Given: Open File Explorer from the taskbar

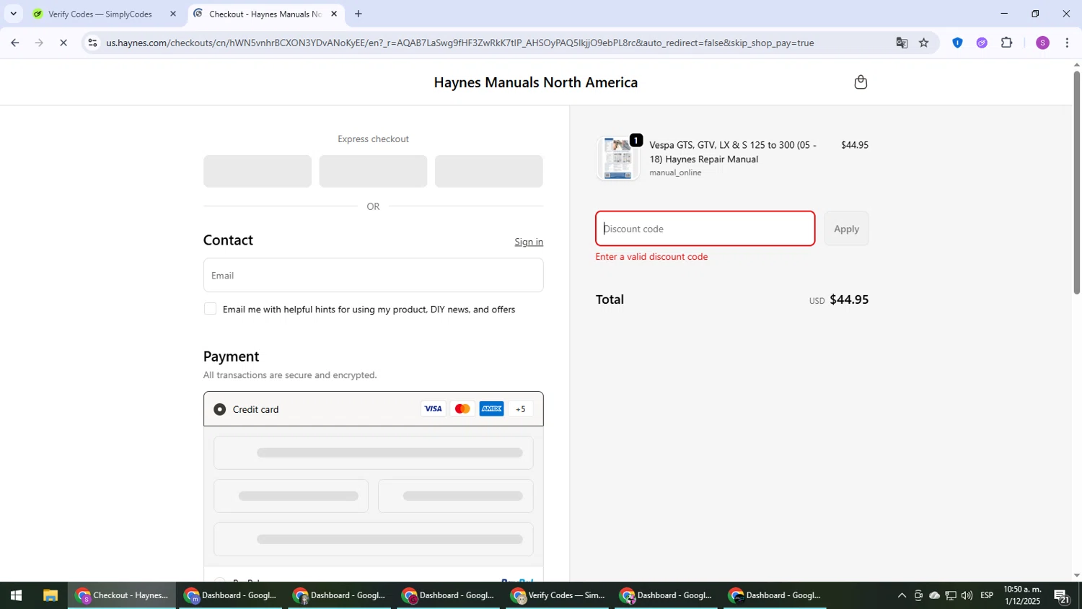Looking at the screenshot, I should [50, 596].
